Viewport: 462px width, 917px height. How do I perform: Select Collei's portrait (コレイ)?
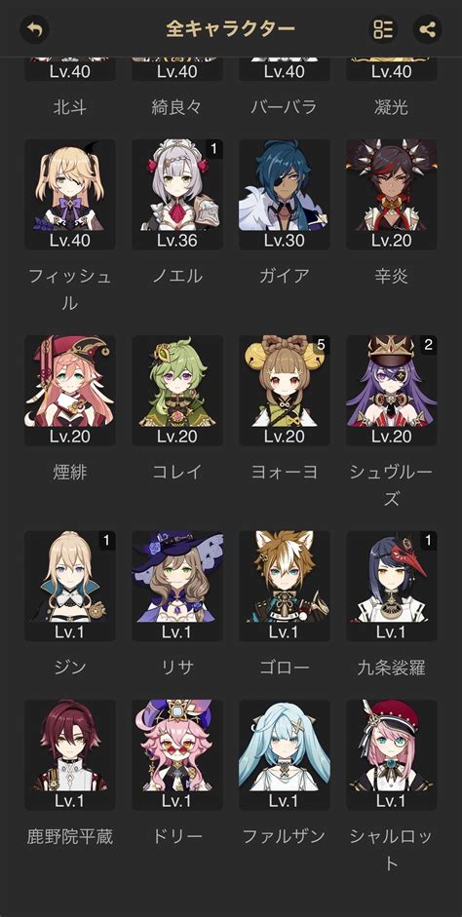pos(177,390)
